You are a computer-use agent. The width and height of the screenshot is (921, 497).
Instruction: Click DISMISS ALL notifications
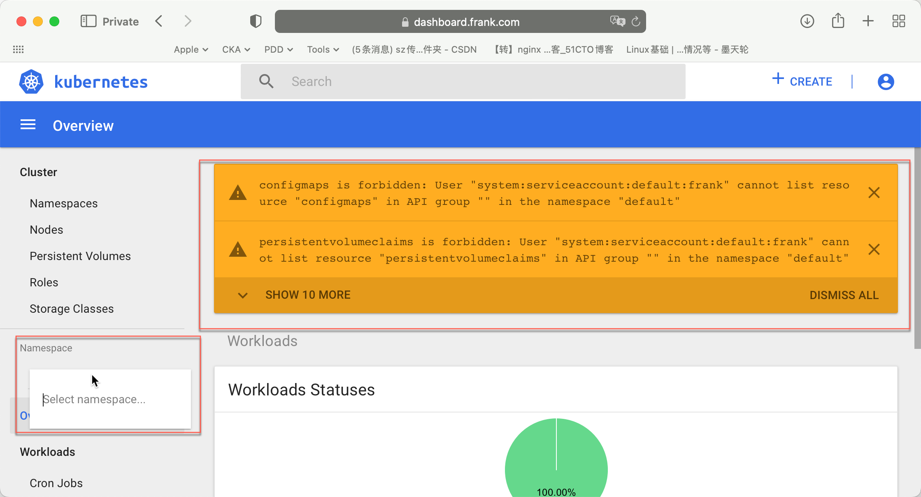(x=844, y=295)
